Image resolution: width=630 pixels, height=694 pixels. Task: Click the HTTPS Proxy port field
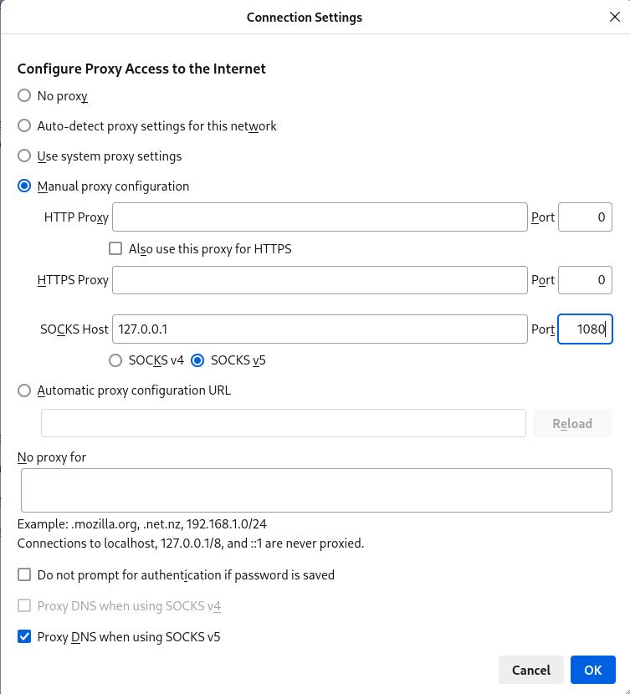point(585,280)
